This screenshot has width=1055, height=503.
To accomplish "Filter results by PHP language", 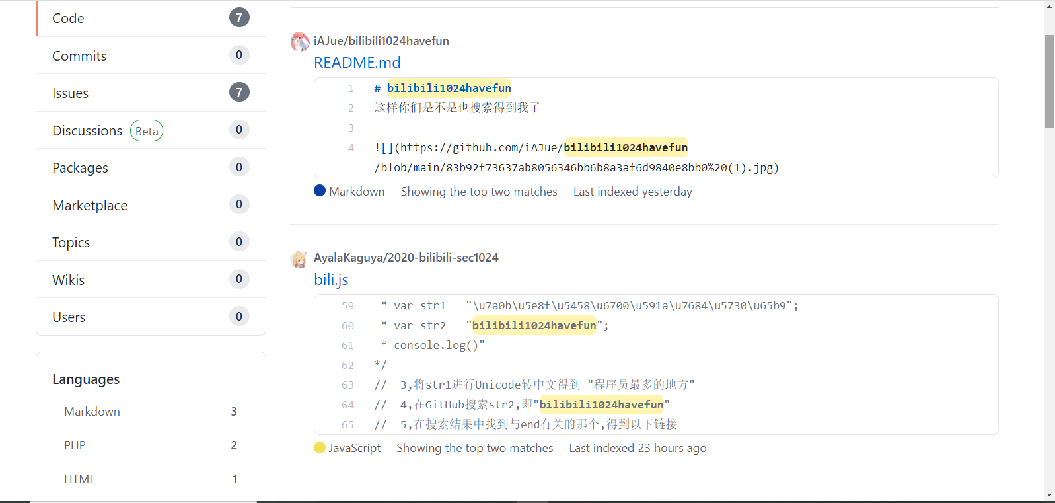I will tap(151, 445).
